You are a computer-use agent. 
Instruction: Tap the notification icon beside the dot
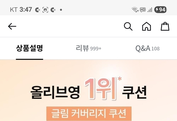(x=53, y=10)
